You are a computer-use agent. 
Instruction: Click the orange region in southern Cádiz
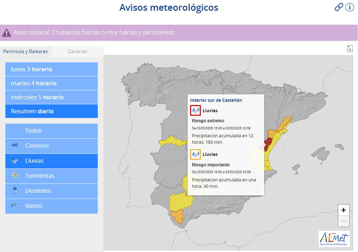[x=178, y=216]
